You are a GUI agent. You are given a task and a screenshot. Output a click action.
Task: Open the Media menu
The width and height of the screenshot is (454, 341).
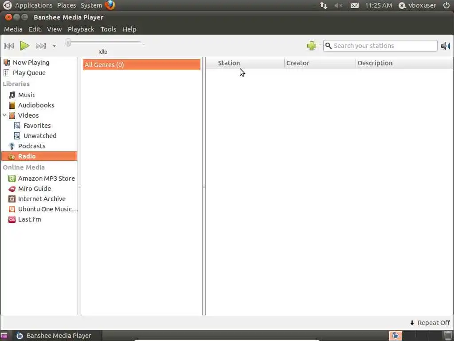(13, 29)
